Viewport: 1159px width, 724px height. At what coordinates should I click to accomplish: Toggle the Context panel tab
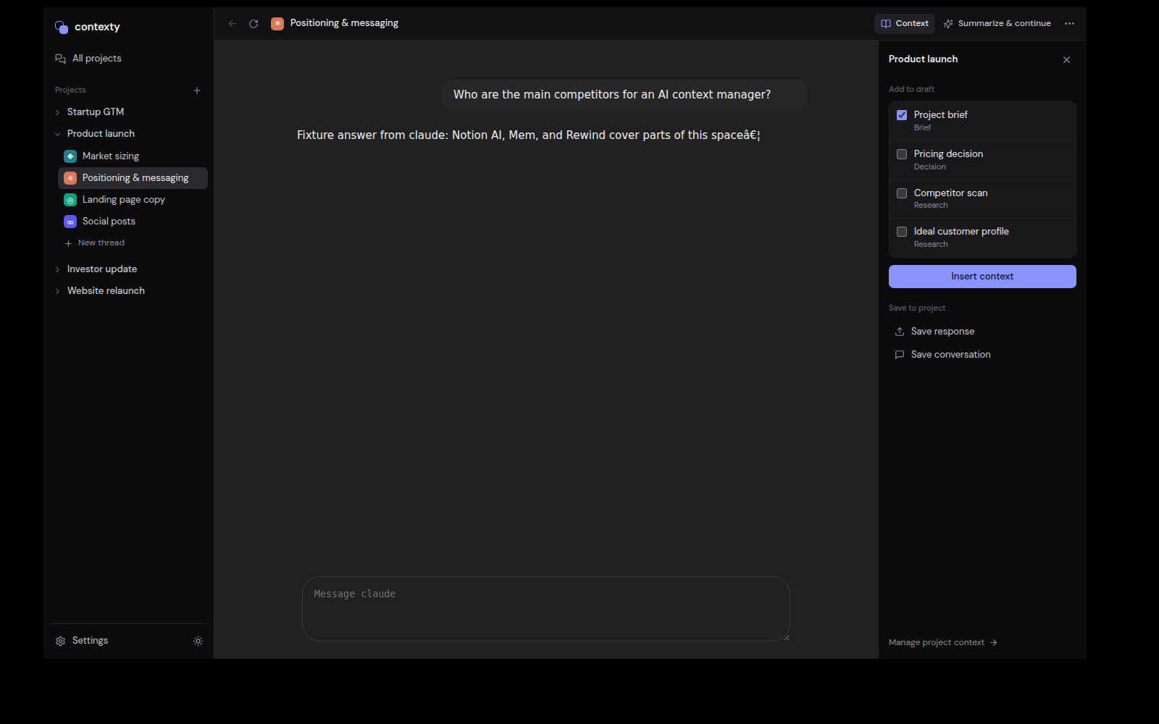pos(904,24)
